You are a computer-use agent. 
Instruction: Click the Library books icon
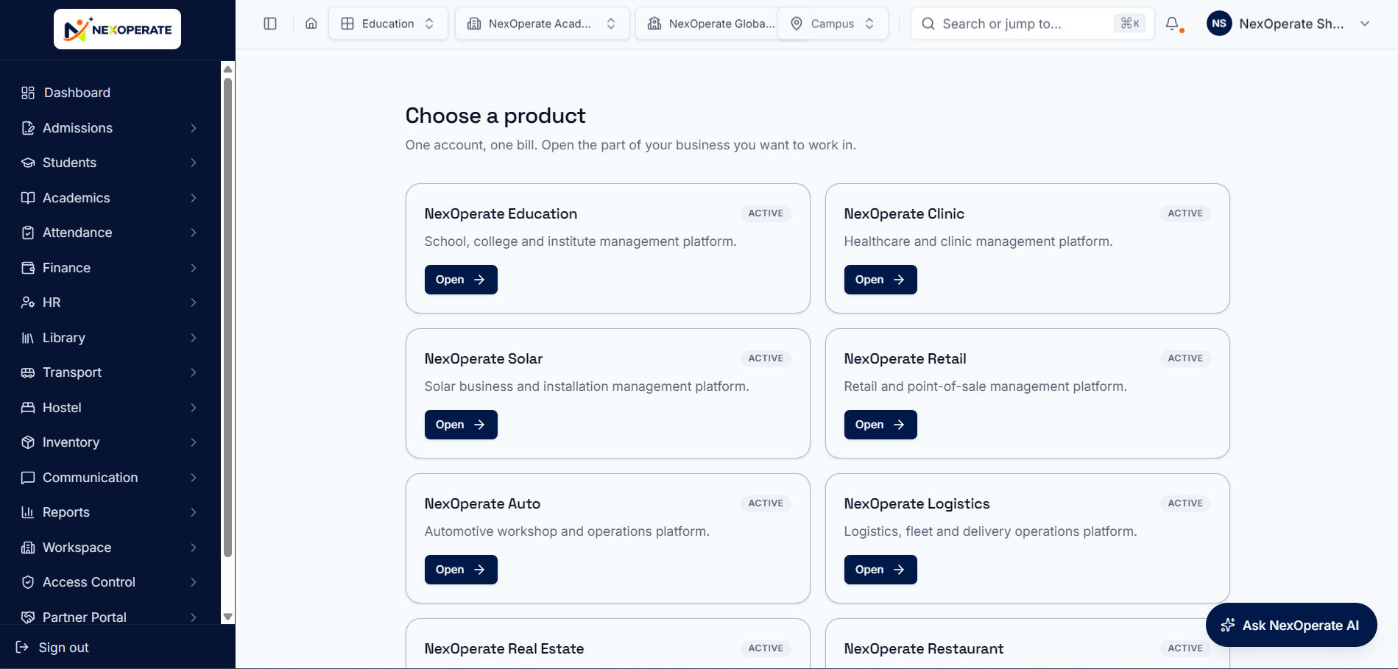(28, 338)
